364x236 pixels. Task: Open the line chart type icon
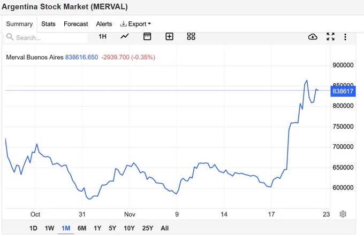tap(125, 36)
